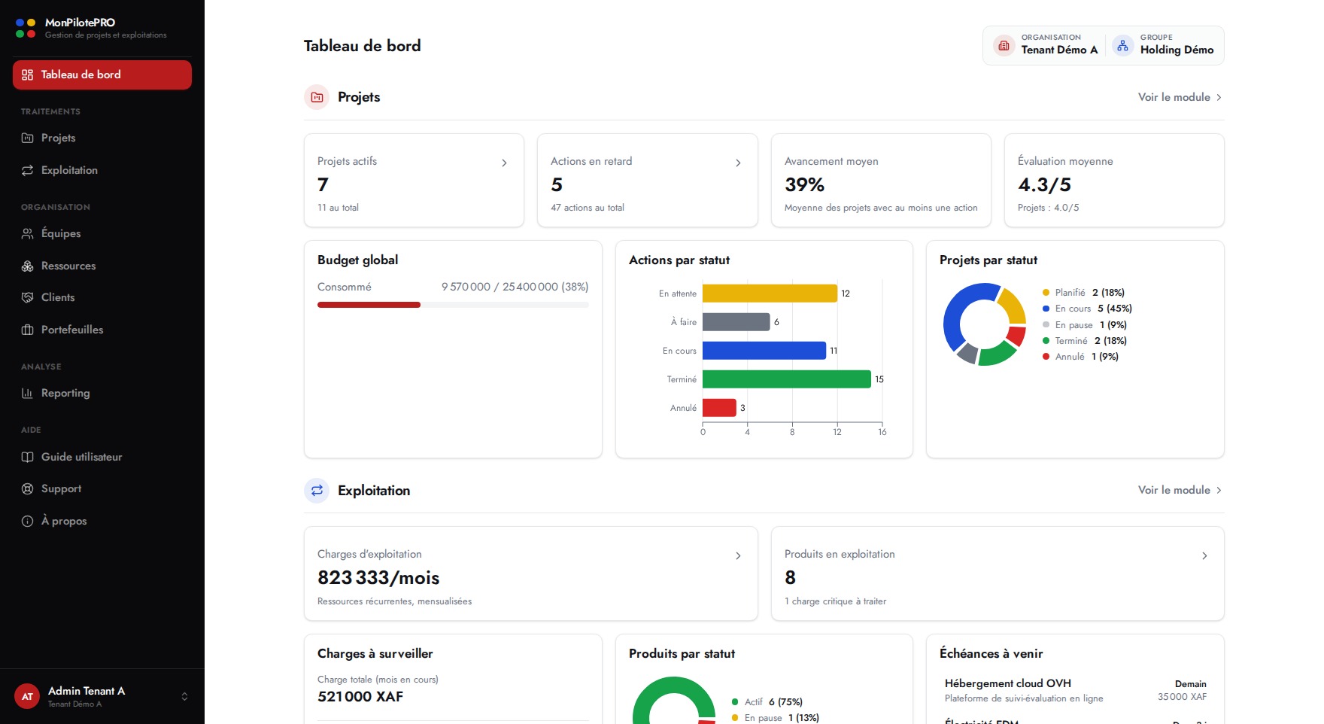
Task: Select Clients in the sidebar
Action: (x=102, y=297)
